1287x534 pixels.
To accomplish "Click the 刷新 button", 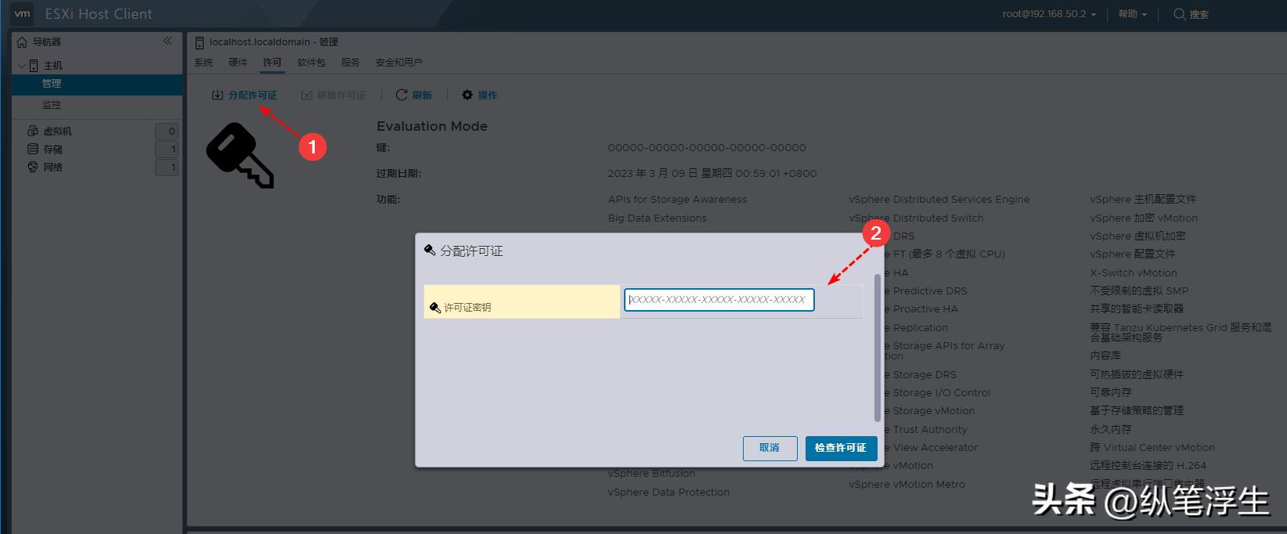I will pyautogui.click(x=413, y=95).
